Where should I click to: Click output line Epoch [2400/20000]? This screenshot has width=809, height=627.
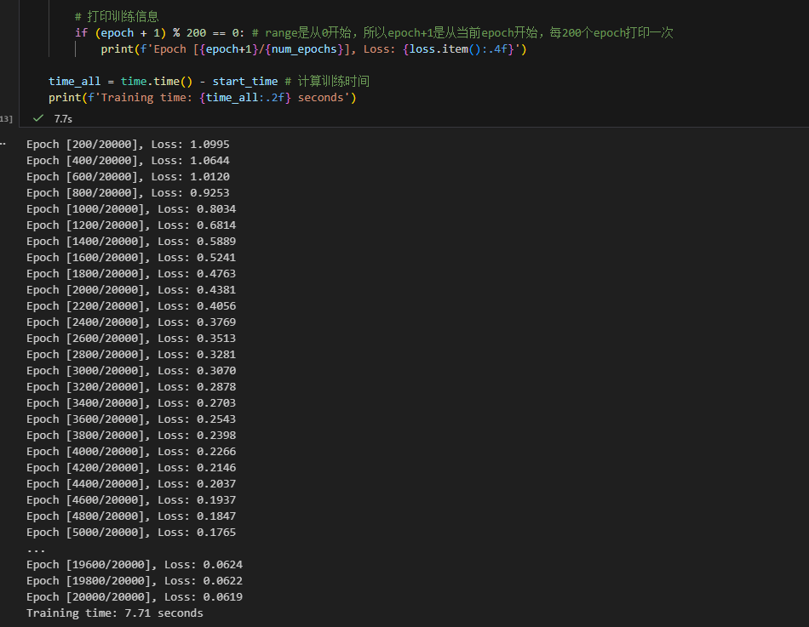(131, 322)
